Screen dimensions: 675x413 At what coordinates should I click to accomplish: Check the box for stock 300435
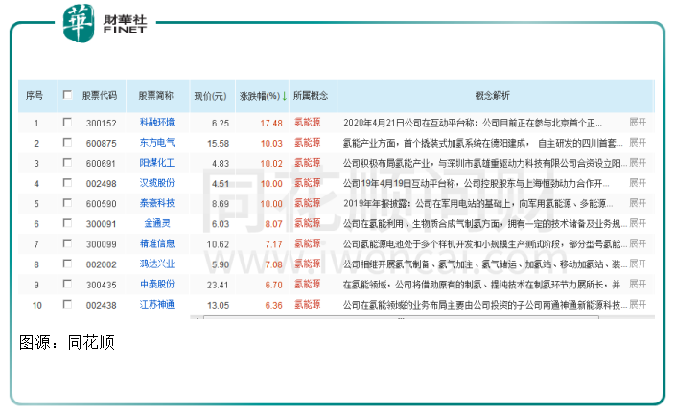click(67, 284)
